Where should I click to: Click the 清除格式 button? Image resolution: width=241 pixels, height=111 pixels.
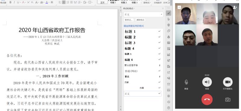point(140,20)
